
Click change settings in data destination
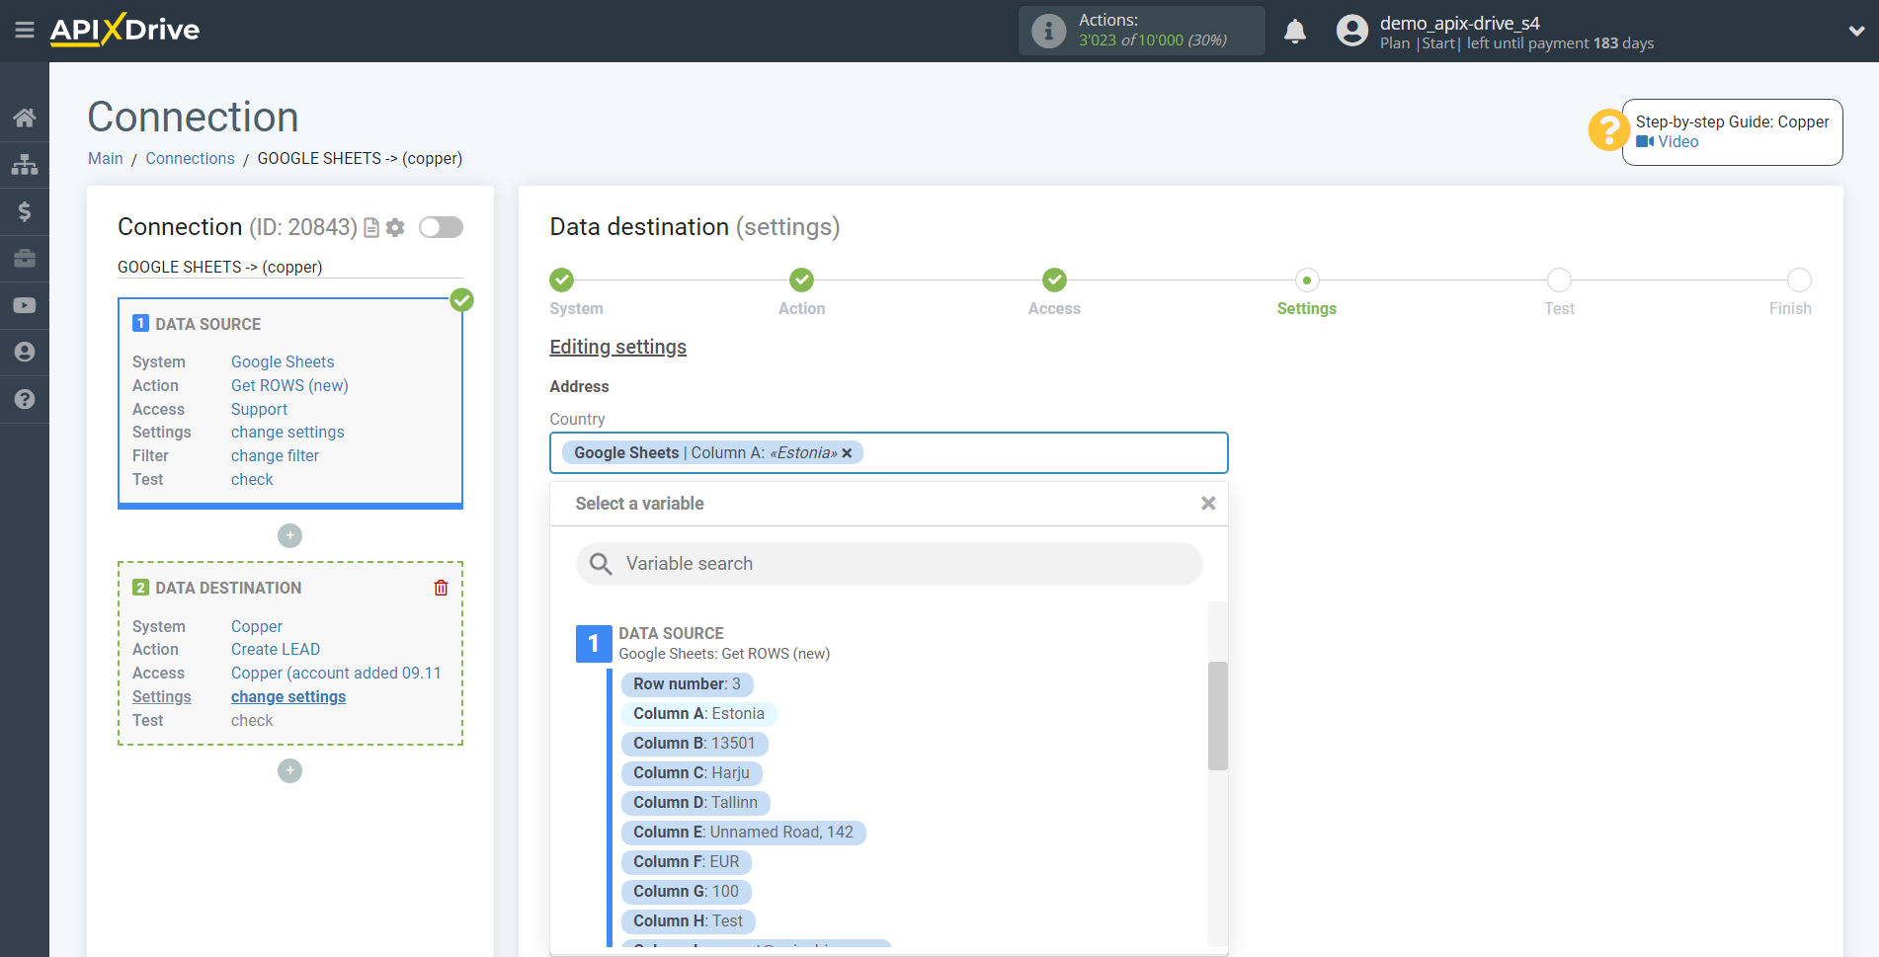click(288, 696)
